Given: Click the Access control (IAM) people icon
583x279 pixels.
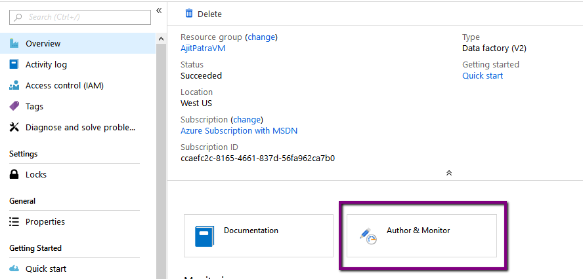Looking at the screenshot, I should 14,86.
